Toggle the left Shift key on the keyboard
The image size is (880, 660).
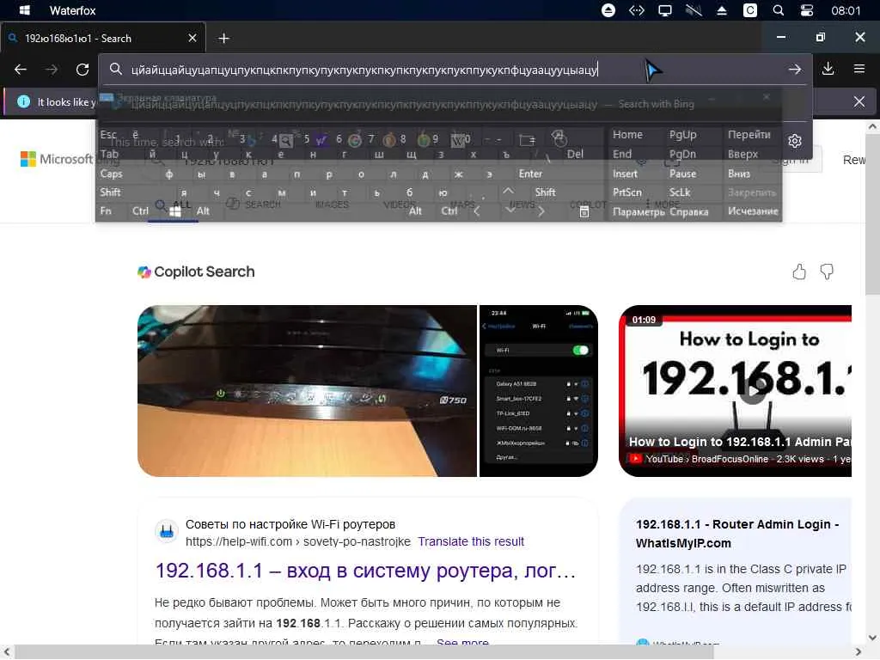click(x=111, y=192)
